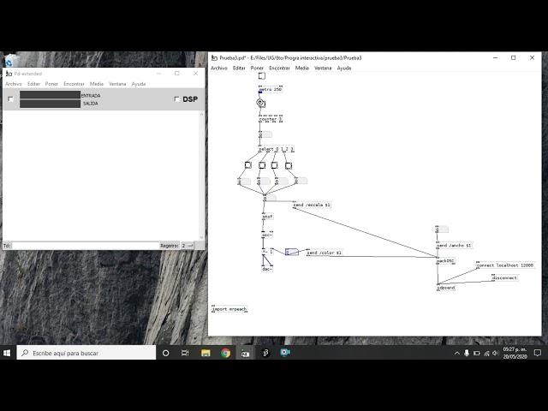The image size is (548, 411).
Task: Select the counter 3 object
Action: coord(271,119)
